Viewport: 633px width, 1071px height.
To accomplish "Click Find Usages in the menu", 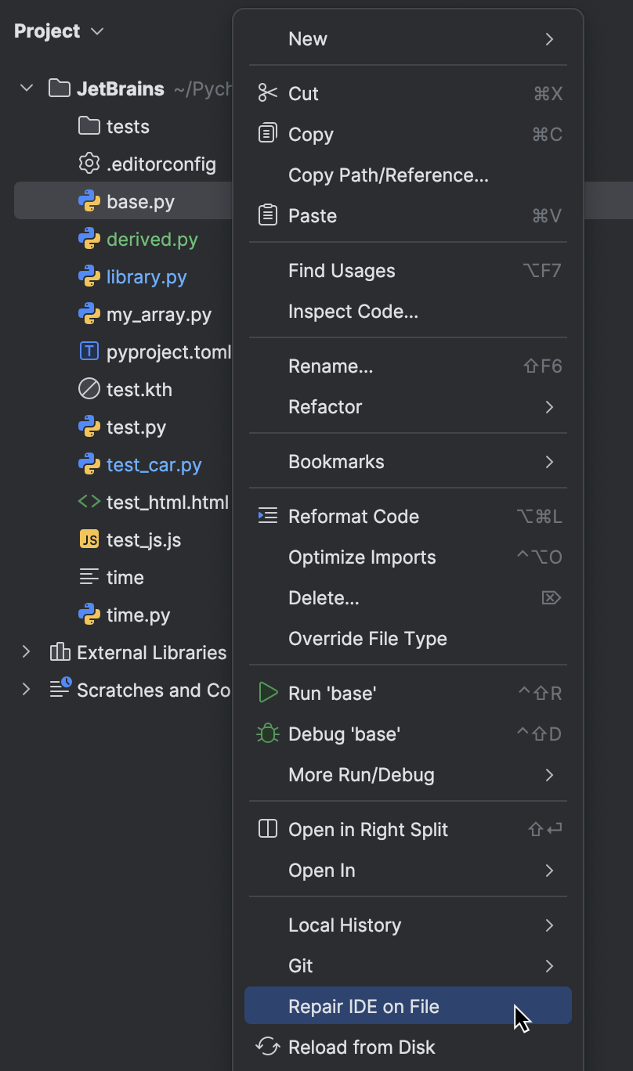I will (342, 270).
